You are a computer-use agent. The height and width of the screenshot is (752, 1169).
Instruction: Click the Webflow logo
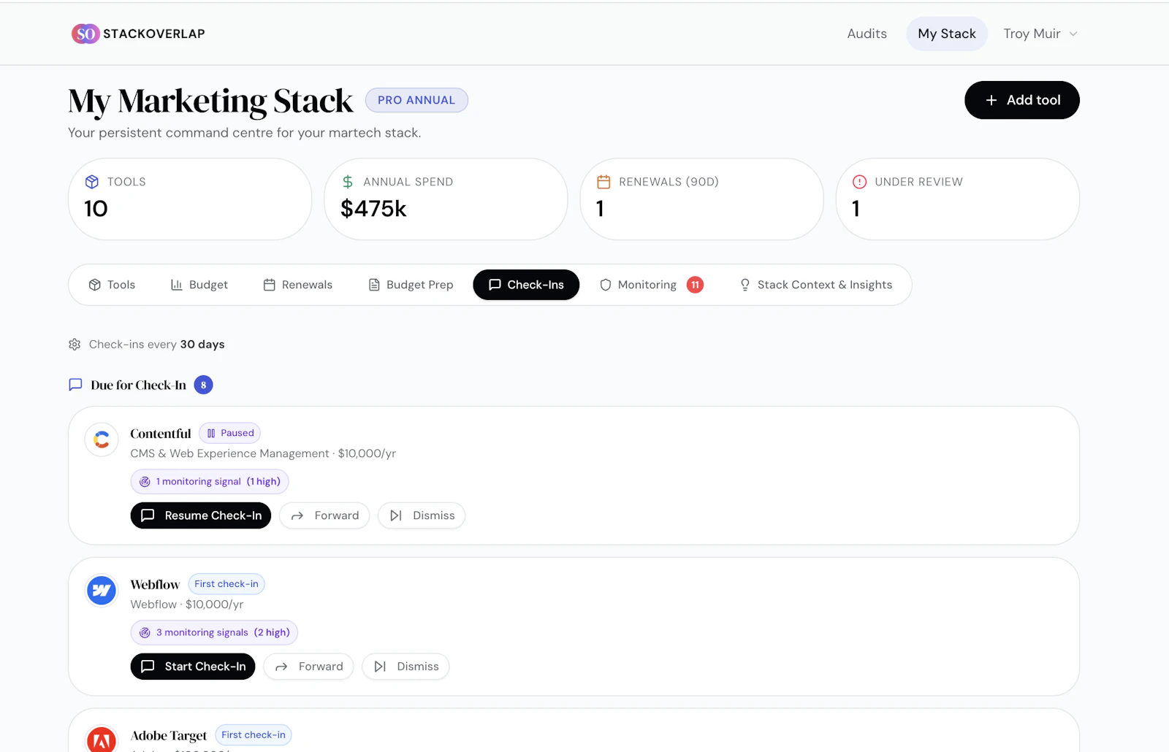[102, 591]
